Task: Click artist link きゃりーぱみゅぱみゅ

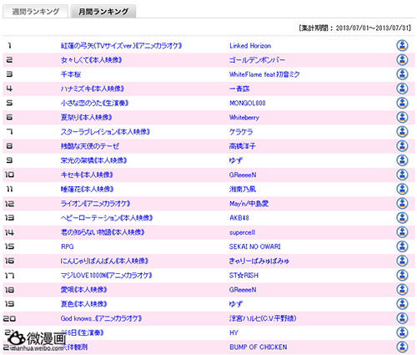Action: 259,261
